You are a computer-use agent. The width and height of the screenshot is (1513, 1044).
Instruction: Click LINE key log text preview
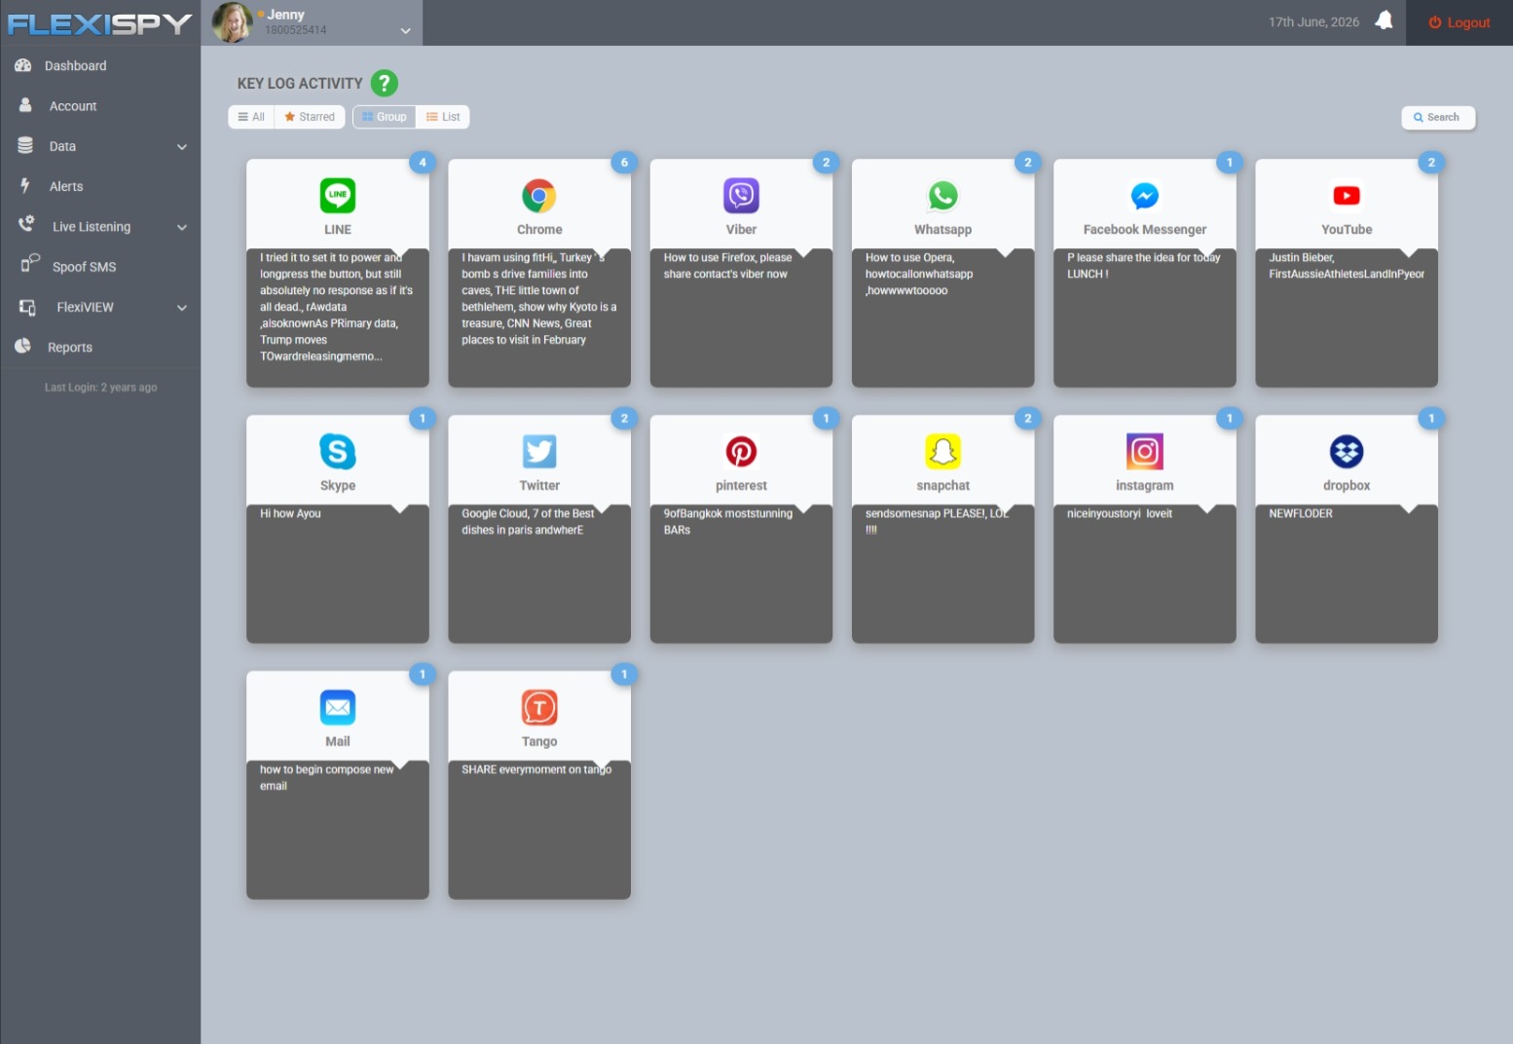click(337, 307)
